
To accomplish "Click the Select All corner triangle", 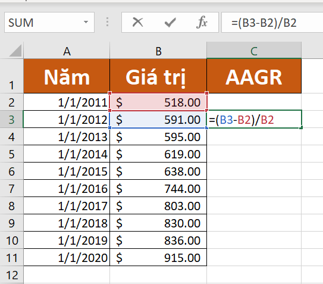I will point(15,51).
